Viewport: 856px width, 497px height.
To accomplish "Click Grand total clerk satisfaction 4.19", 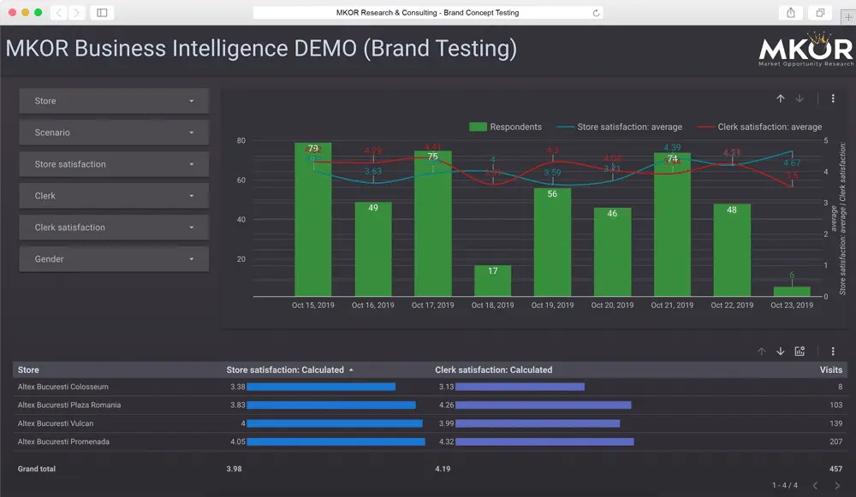I will point(443,469).
